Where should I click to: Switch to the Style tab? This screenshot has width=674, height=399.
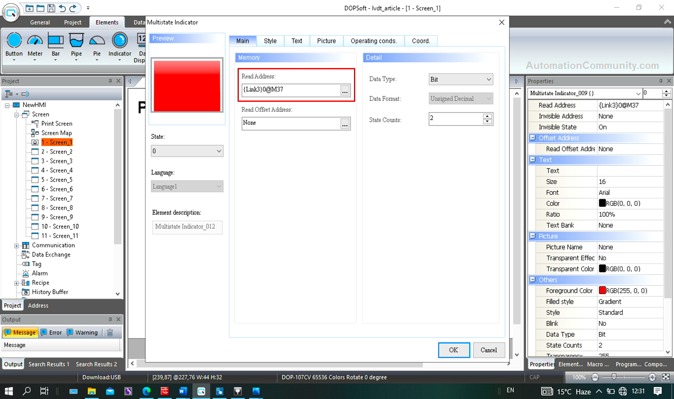270,41
